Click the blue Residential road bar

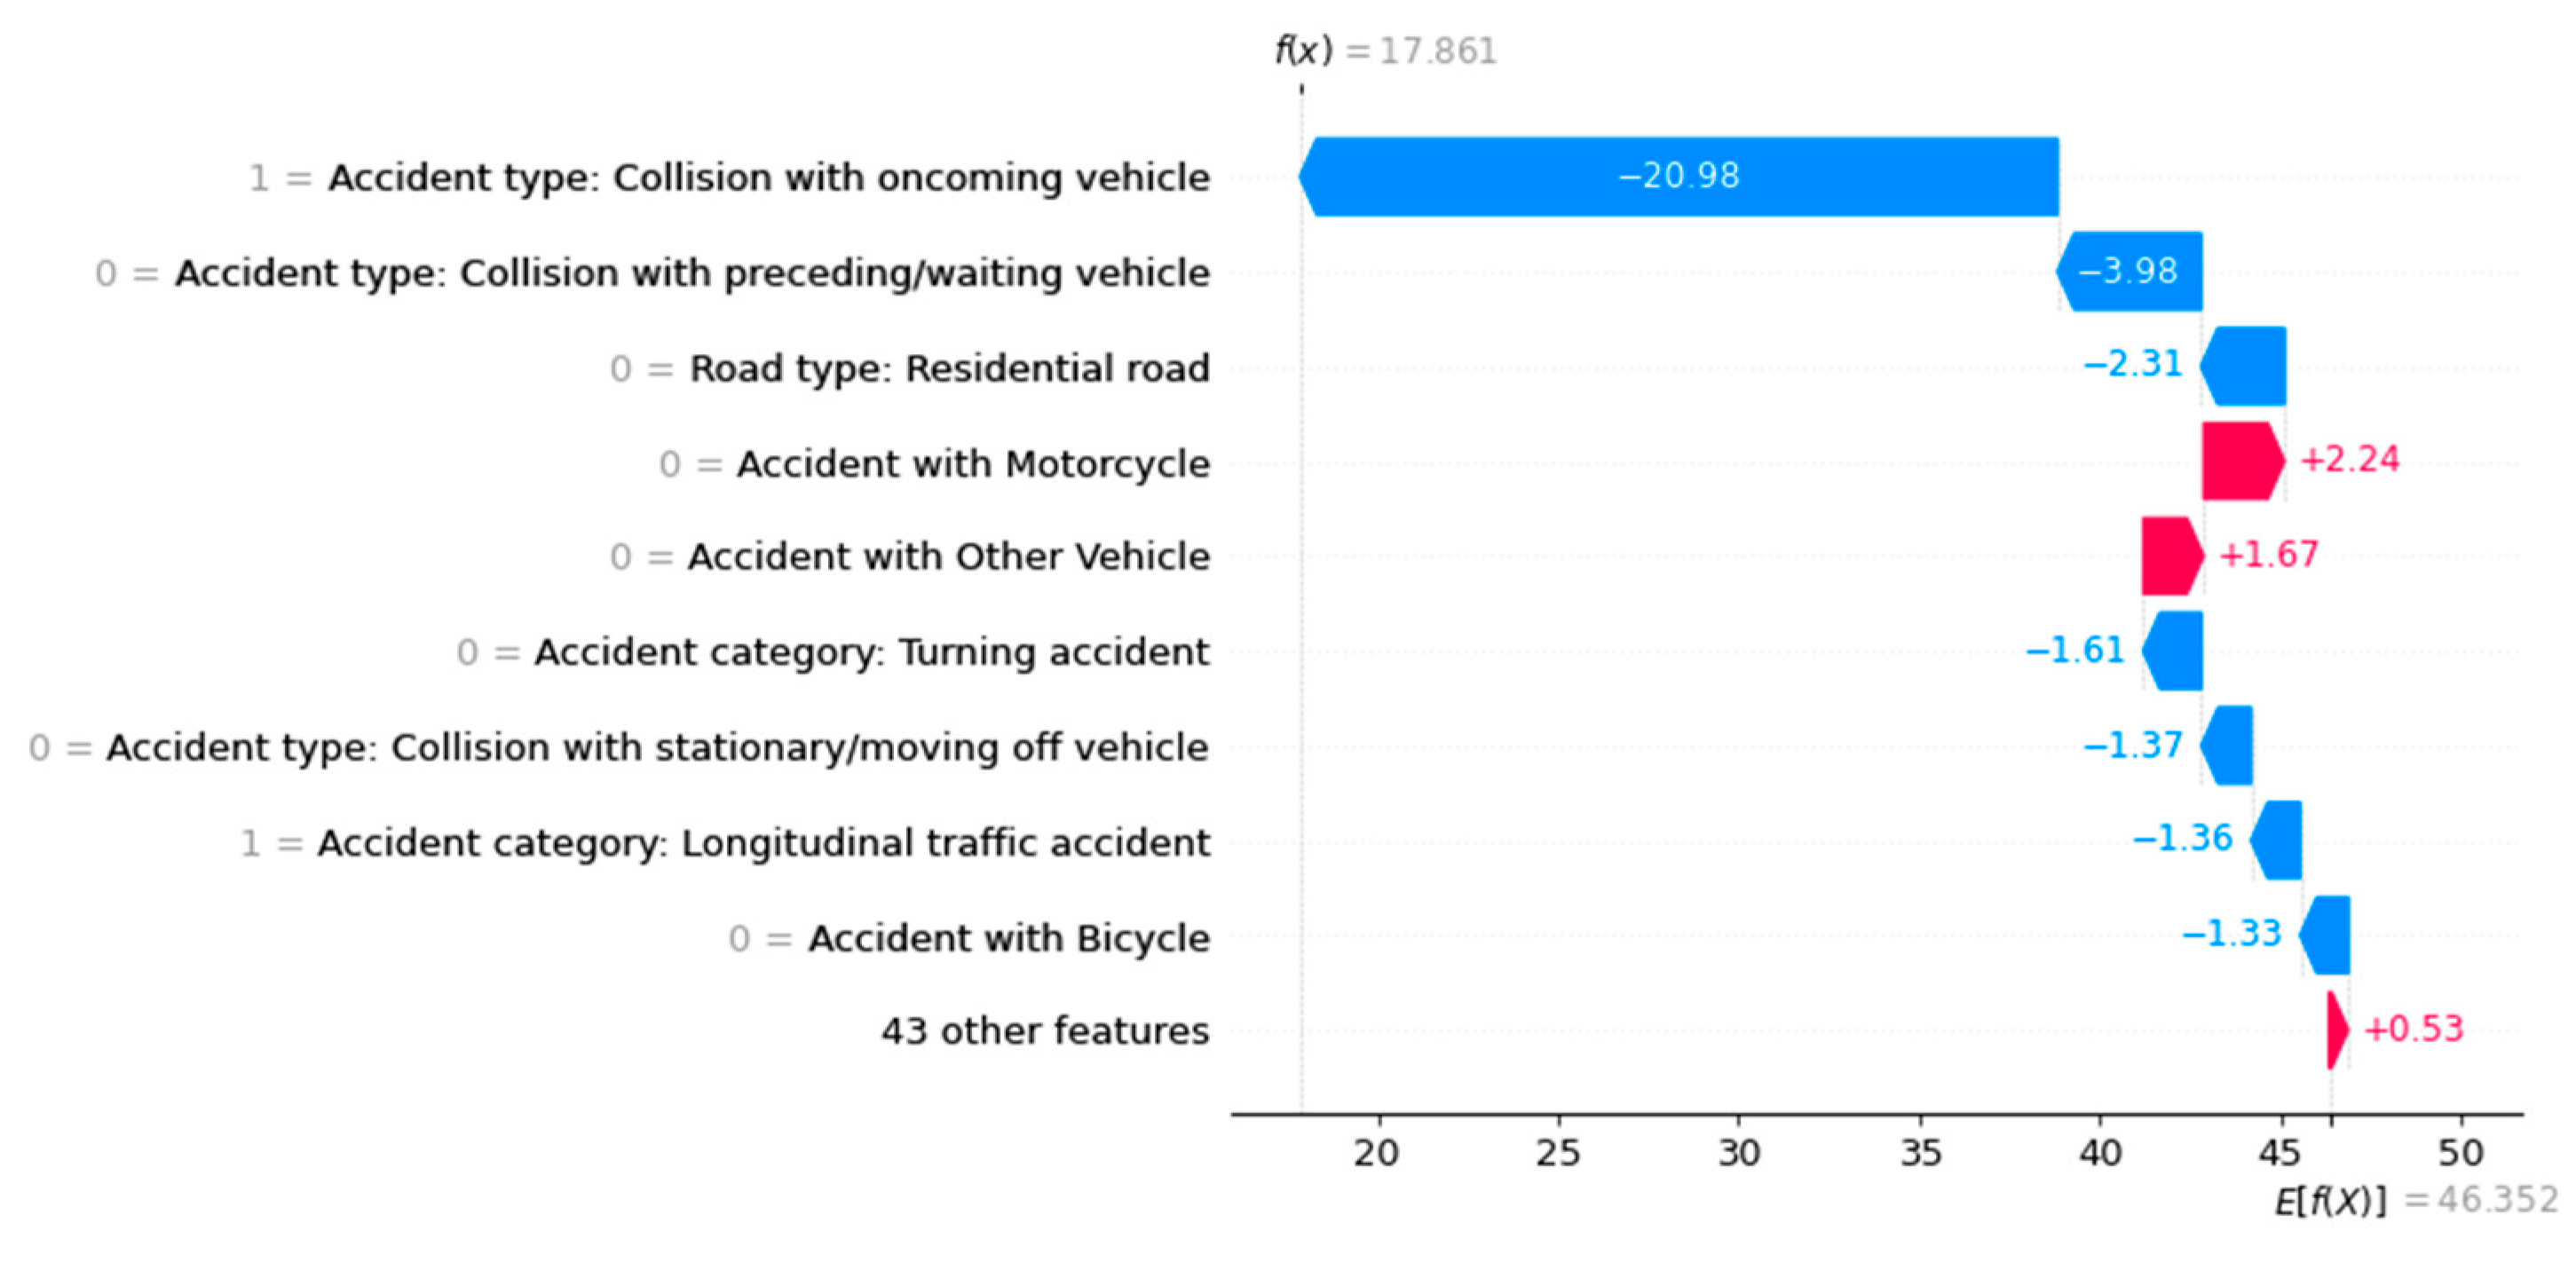click(x=2245, y=366)
